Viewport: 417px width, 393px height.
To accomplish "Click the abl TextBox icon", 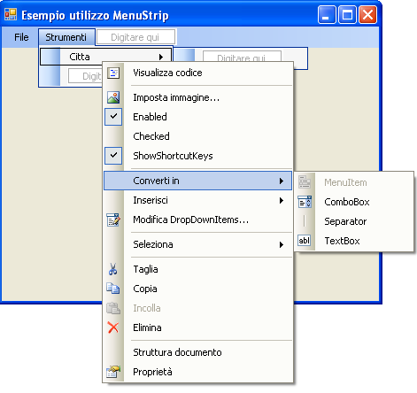I will pyautogui.click(x=305, y=241).
